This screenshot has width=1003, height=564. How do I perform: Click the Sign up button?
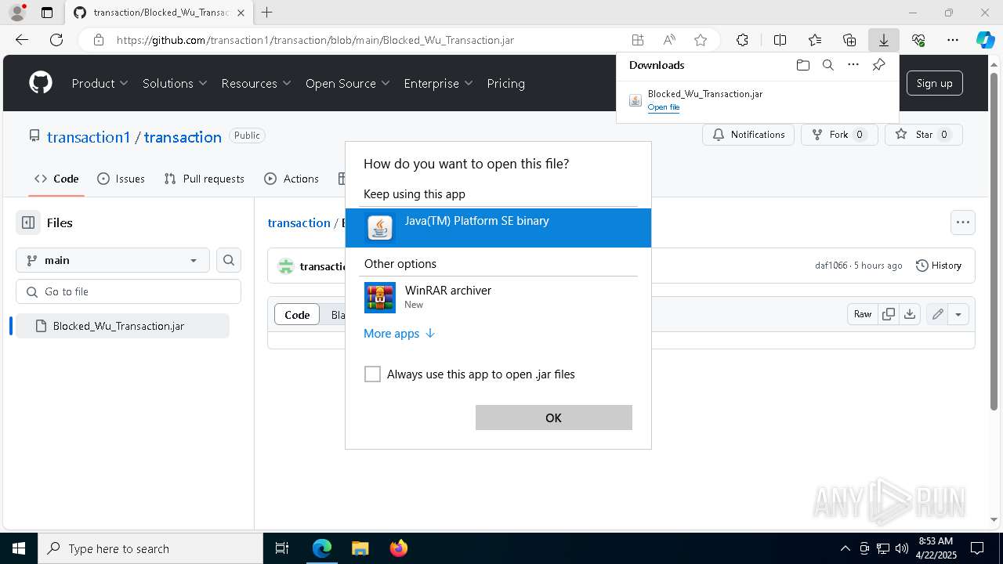[934, 83]
